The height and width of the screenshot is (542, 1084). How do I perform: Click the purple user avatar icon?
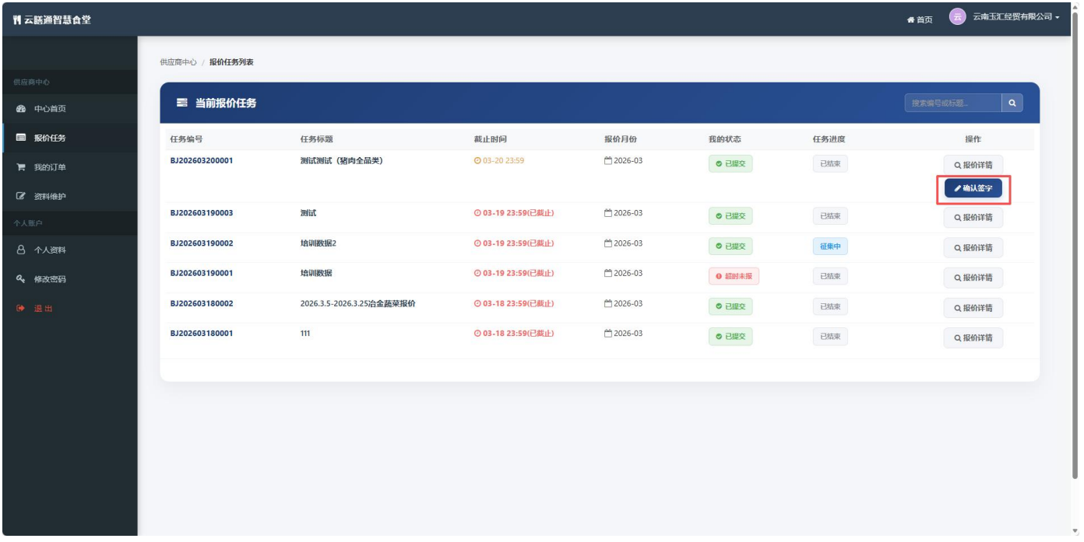pyautogui.click(x=957, y=17)
